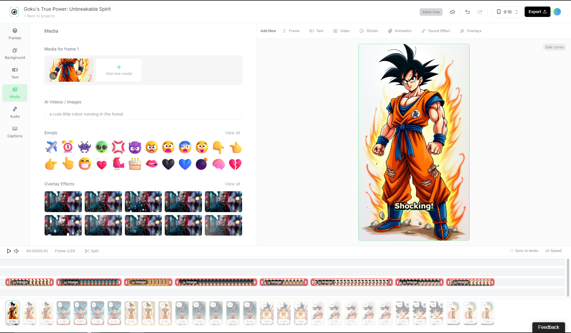Open the Captions panel
Screen dimensions: 571x333
tap(15, 132)
